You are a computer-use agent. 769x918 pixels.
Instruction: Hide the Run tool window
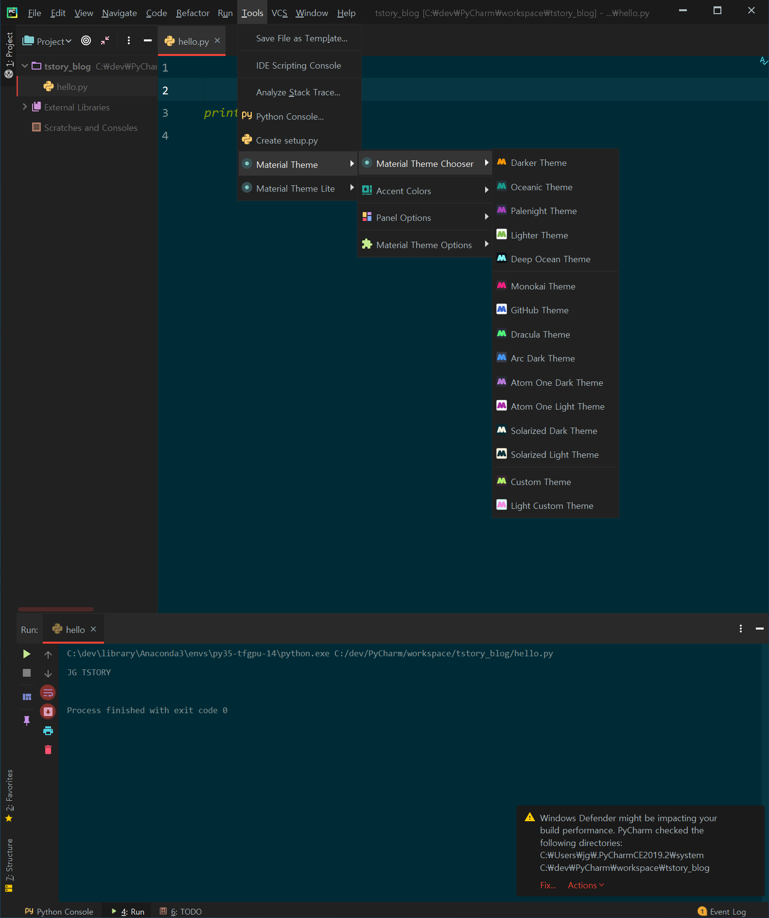[760, 629]
